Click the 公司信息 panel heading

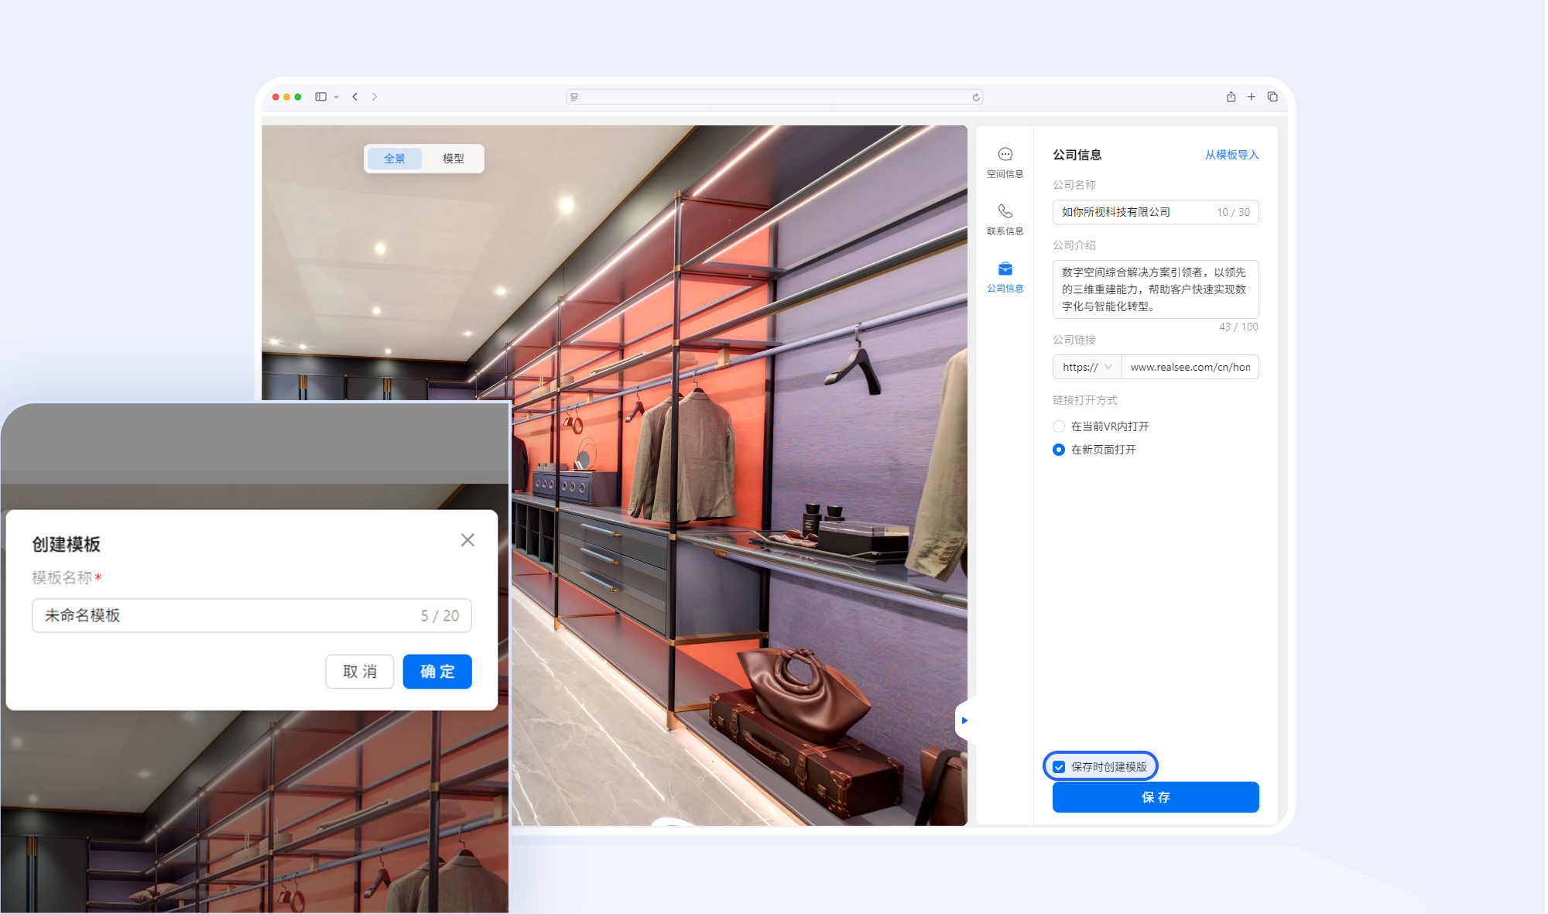point(1077,155)
